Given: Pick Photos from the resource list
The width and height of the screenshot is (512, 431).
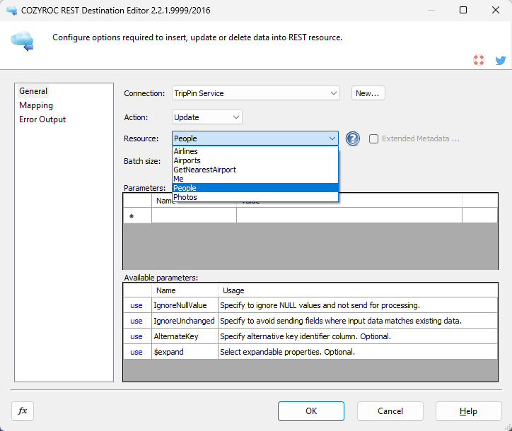Looking at the screenshot, I should 255,197.
